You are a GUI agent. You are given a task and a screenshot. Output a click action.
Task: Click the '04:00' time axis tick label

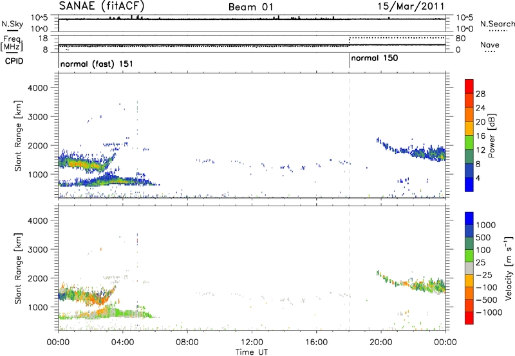[x=123, y=343]
